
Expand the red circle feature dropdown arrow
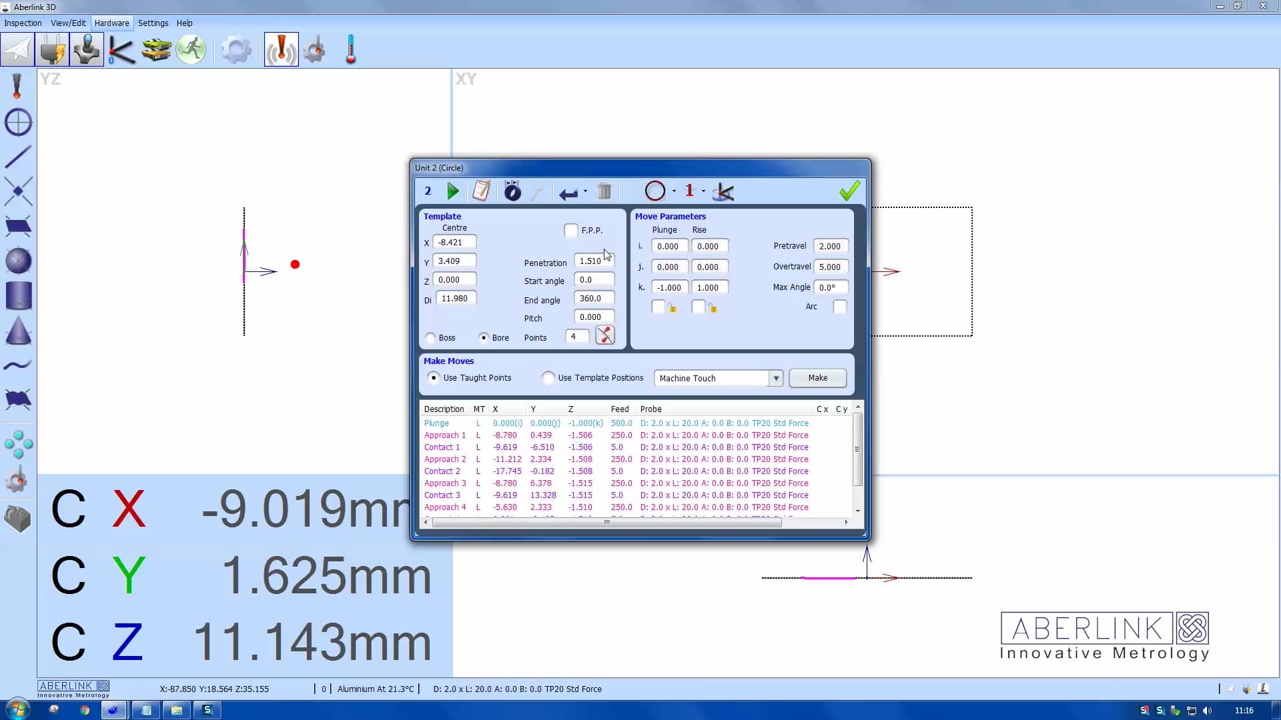point(674,191)
